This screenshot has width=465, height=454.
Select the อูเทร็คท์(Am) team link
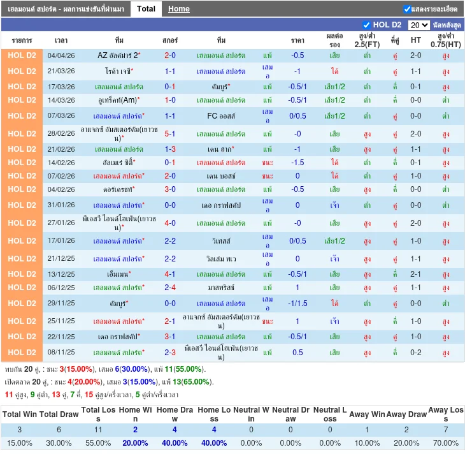click(x=118, y=100)
